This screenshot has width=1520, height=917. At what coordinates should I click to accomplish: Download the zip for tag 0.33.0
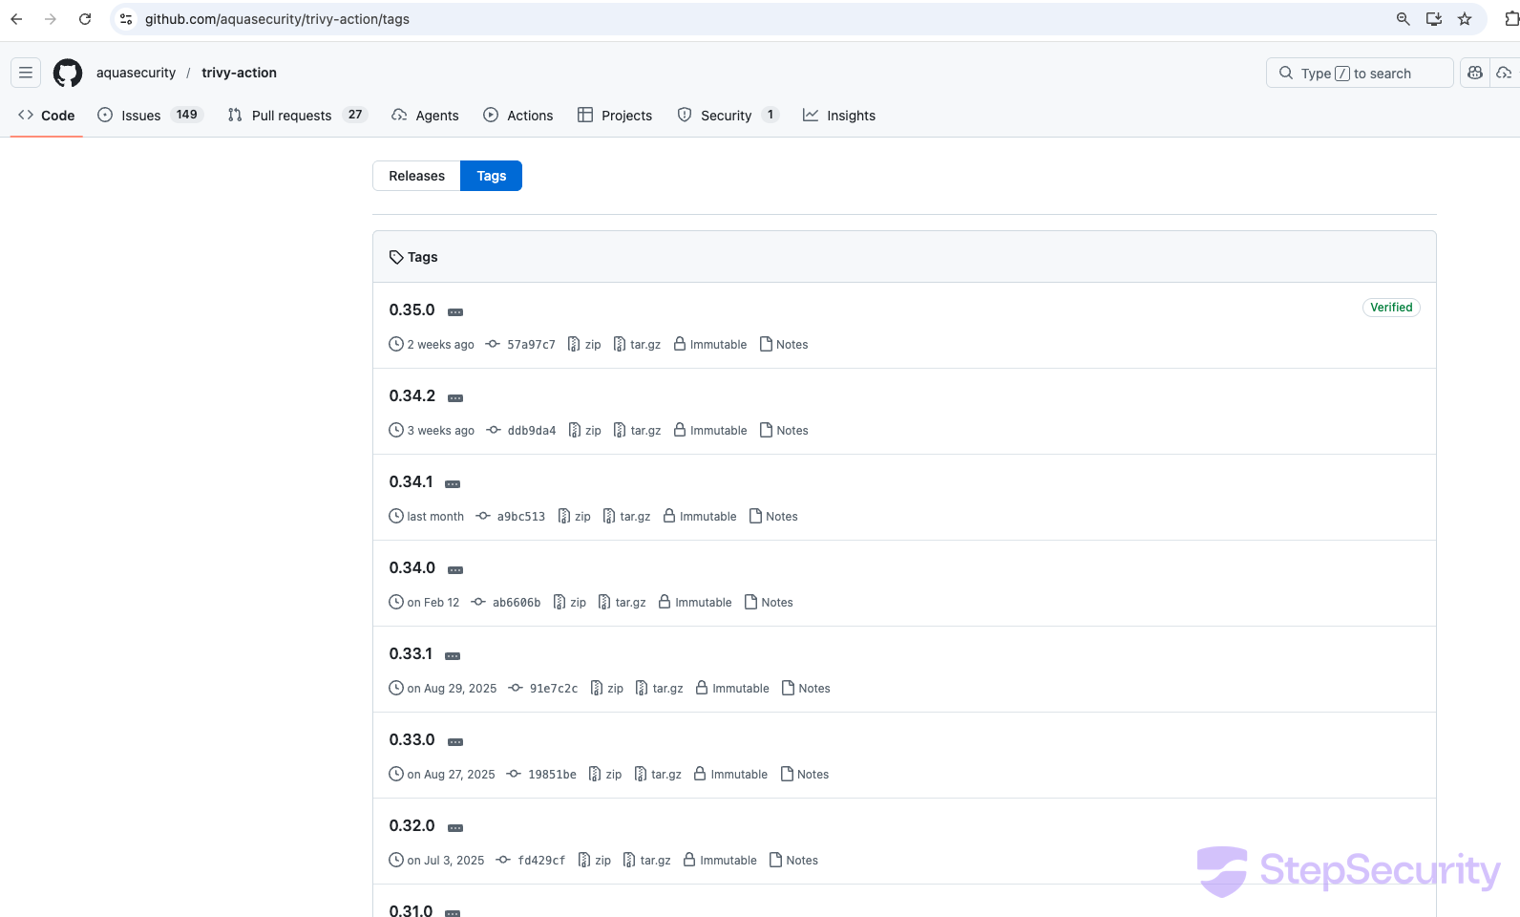click(605, 775)
